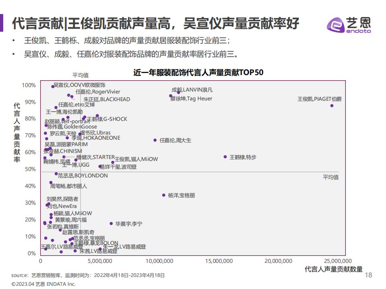Click the vertical axis title 代言人声量贡献率

click(x=17, y=132)
